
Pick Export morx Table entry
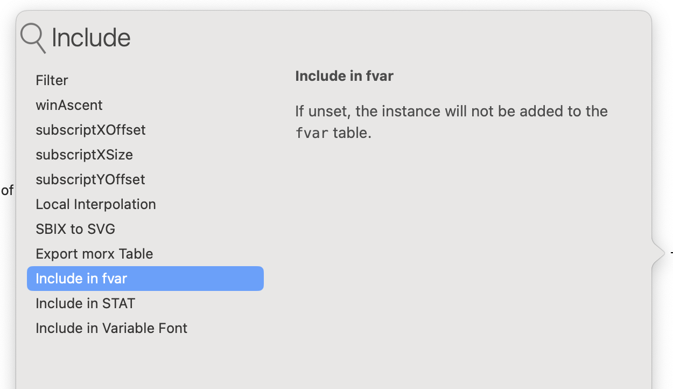pos(94,254)
